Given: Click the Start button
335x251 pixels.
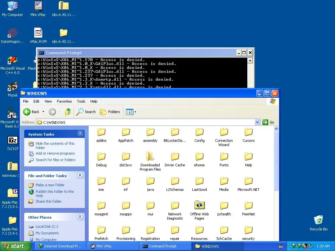Looking at the screenshot, I should pos(15,246).
